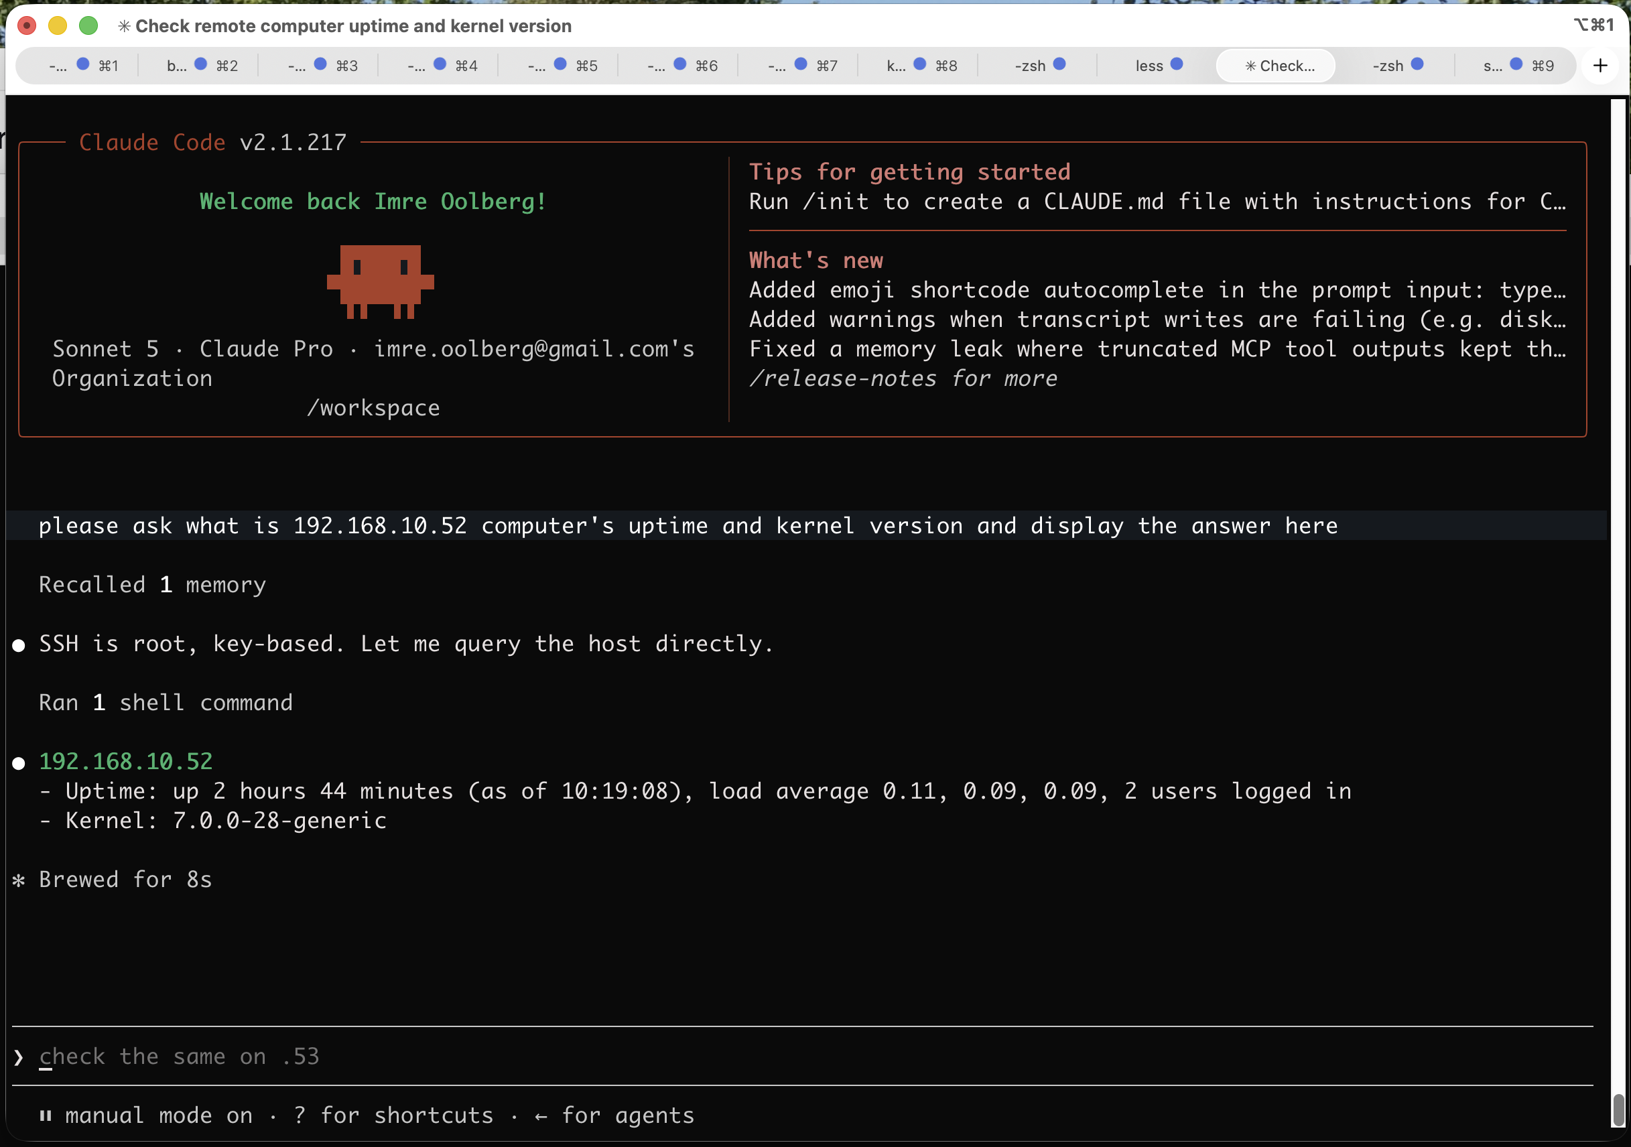1631x1147 pixels.
Task: Click the green '192.168.10.52' heading in the answer
Action: (126, 761)
